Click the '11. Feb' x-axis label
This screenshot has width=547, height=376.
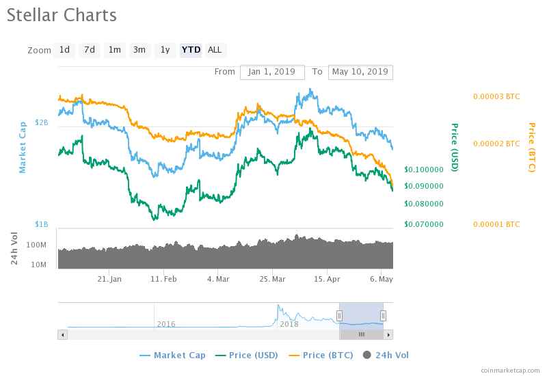[x=163, y=279]
